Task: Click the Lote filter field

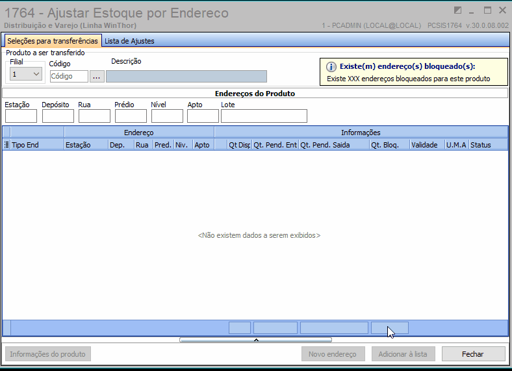Action: pyautogui.click(x=264, y=116)
